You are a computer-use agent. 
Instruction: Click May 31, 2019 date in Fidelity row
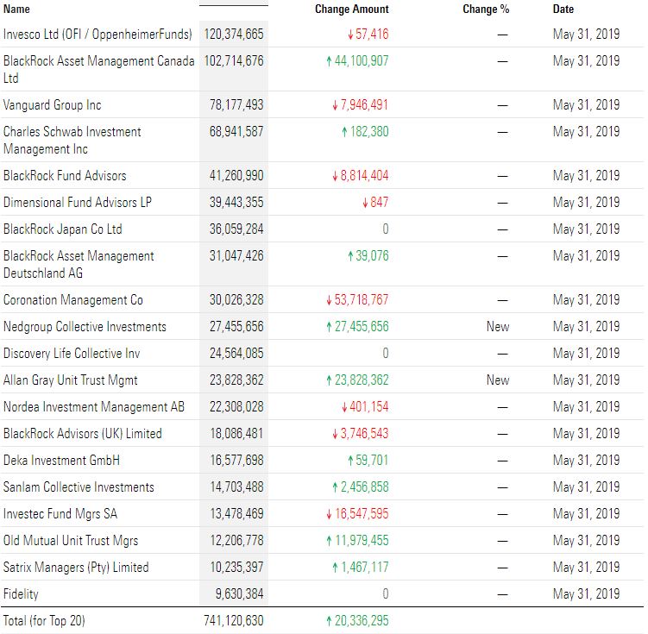coord(587,594)
